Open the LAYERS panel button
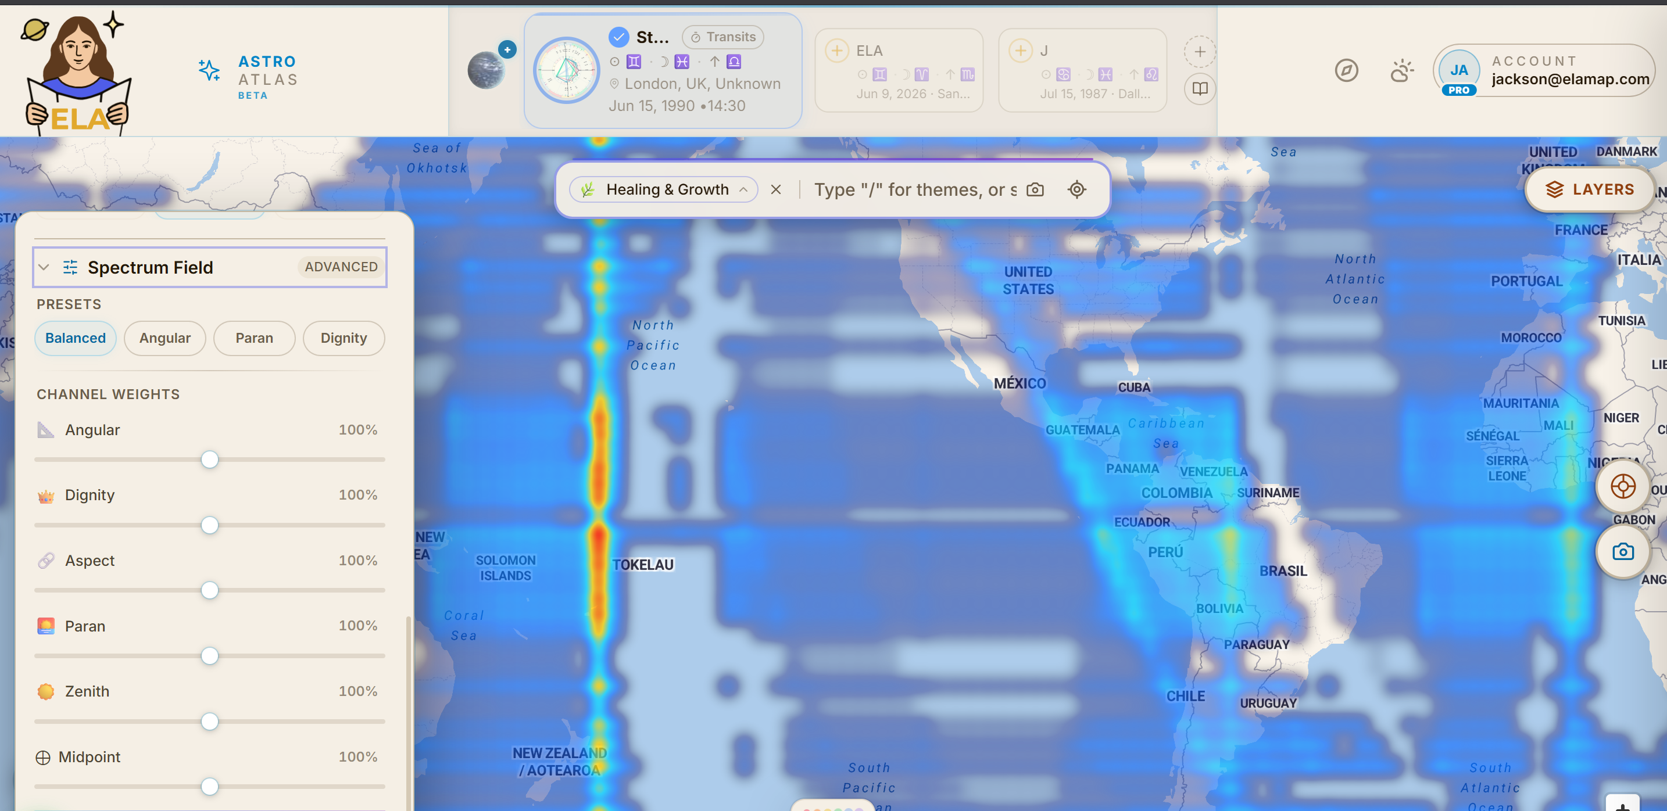Image resolution: width=1667 pixels, height=811 pixels. click(x=1590, y=189)
